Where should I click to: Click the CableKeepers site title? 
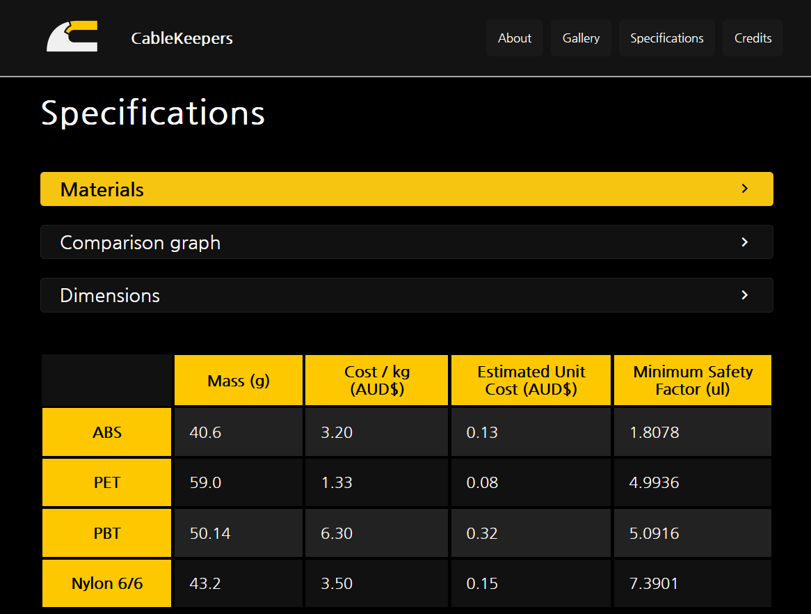click(182, 38)
